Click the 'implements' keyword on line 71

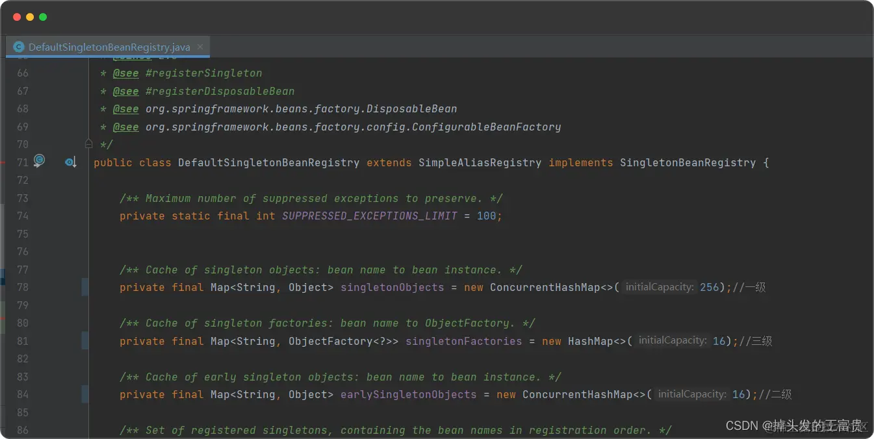[580, 162]
